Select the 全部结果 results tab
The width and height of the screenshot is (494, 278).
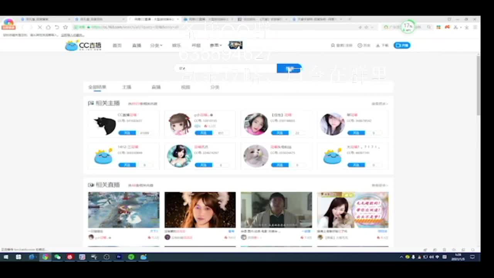[97, 87]
